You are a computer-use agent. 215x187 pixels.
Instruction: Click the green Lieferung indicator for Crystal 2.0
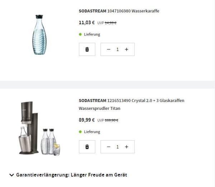[80, 132]
